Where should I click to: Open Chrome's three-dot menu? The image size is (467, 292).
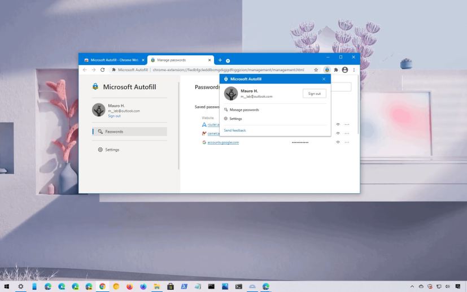click(354, 69)
